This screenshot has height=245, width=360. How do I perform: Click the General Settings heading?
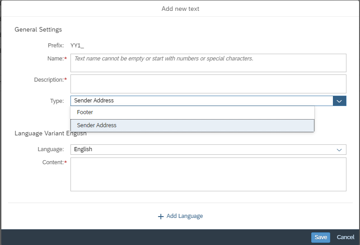pyautogui.click(x=38, y=30)
